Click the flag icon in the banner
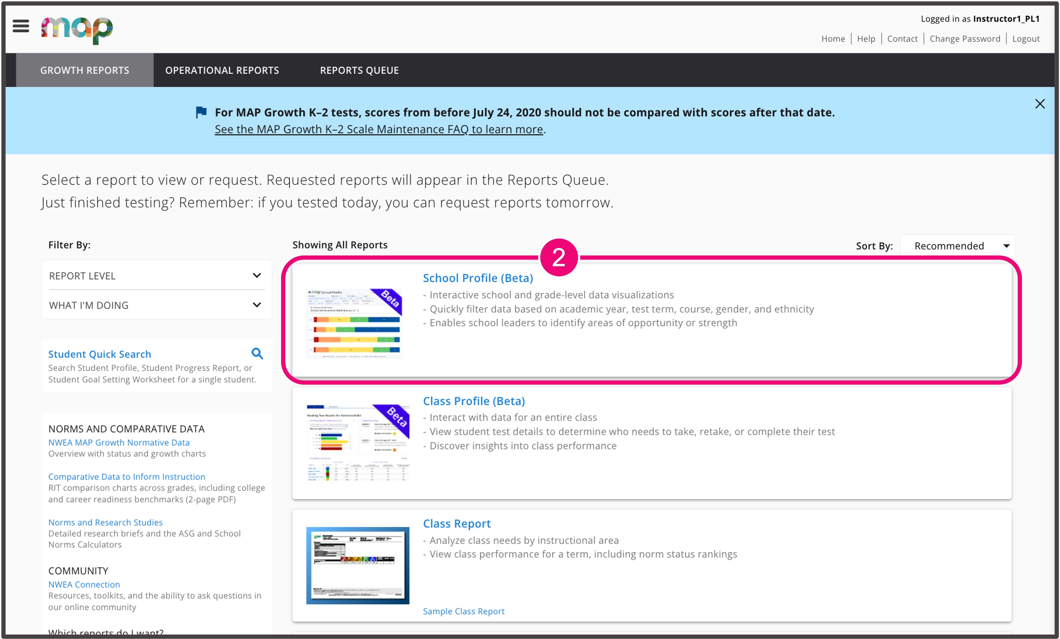1060x639 pixels. pyautogui.click(x=201, y=112)
